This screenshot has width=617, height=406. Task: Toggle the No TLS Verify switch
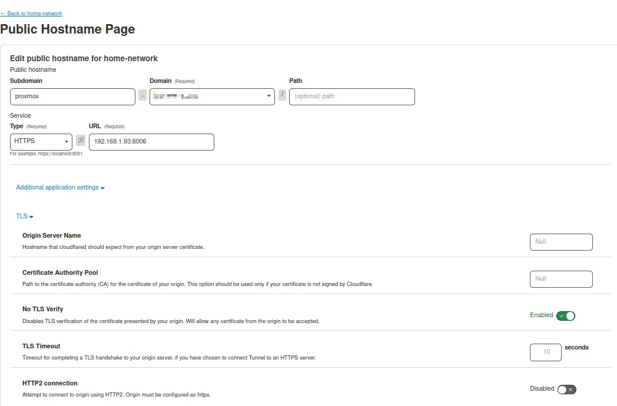[565, 316]
